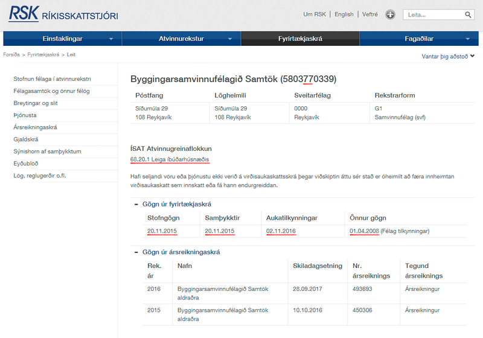Open the Aukatilkynningar document dated 02.11.2016
This screenshot has width=483, height=338.
[281, 231]
